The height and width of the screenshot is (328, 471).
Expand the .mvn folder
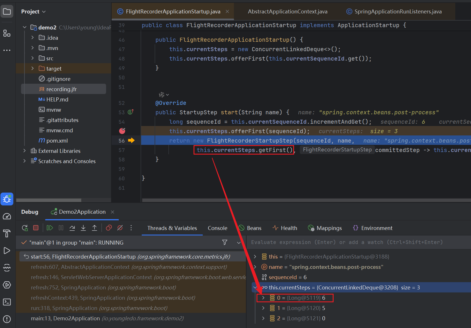click(32, 48)
